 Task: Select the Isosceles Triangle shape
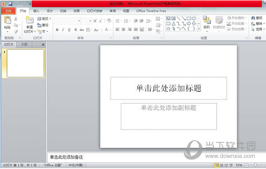click(173, 24)
